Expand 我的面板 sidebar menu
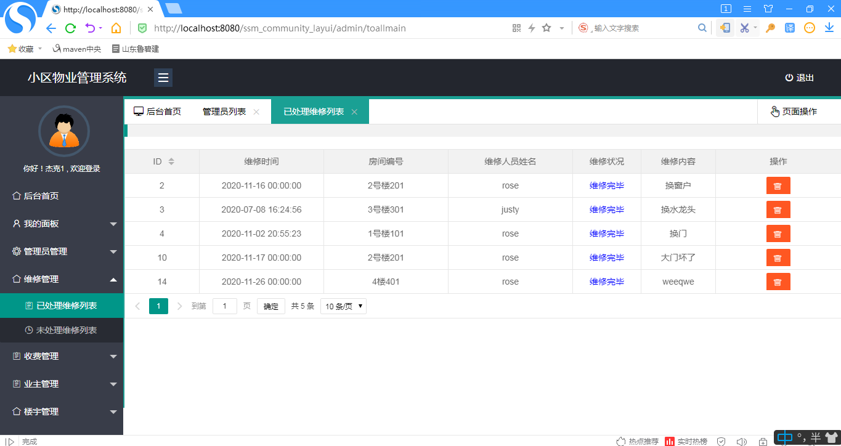This screenshot has width=841, height=446. tap(62, 224)
